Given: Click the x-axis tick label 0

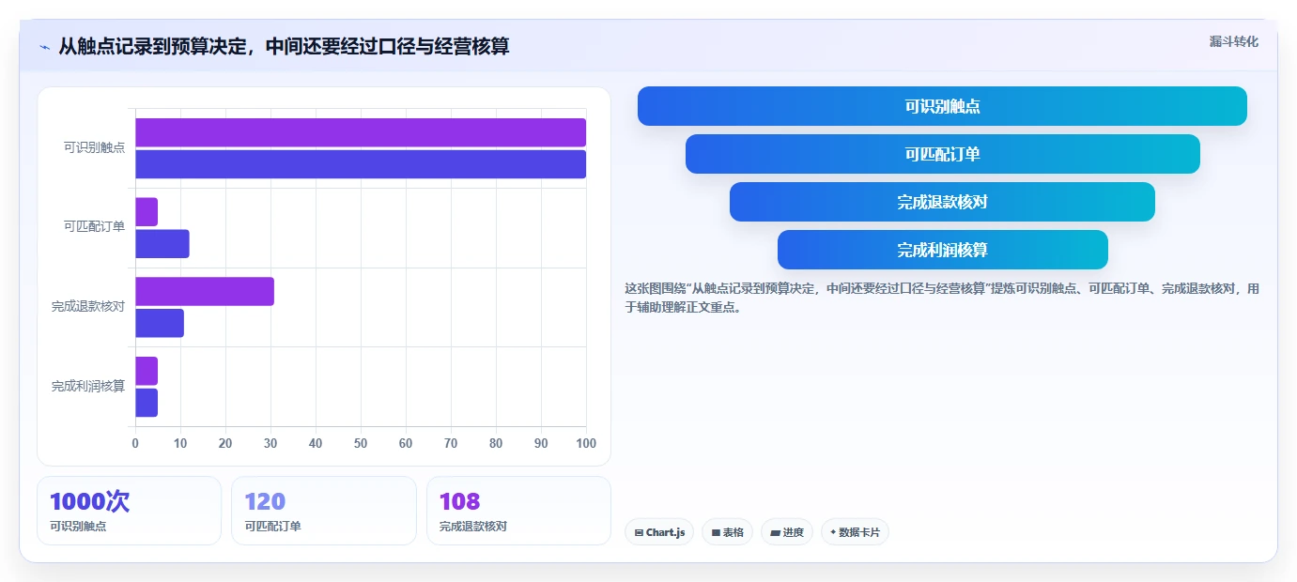Looking at the screenshot, I should (135, 443).
